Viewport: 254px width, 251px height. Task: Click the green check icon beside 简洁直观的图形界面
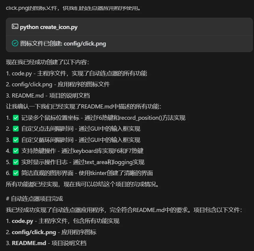coord(16,173)
